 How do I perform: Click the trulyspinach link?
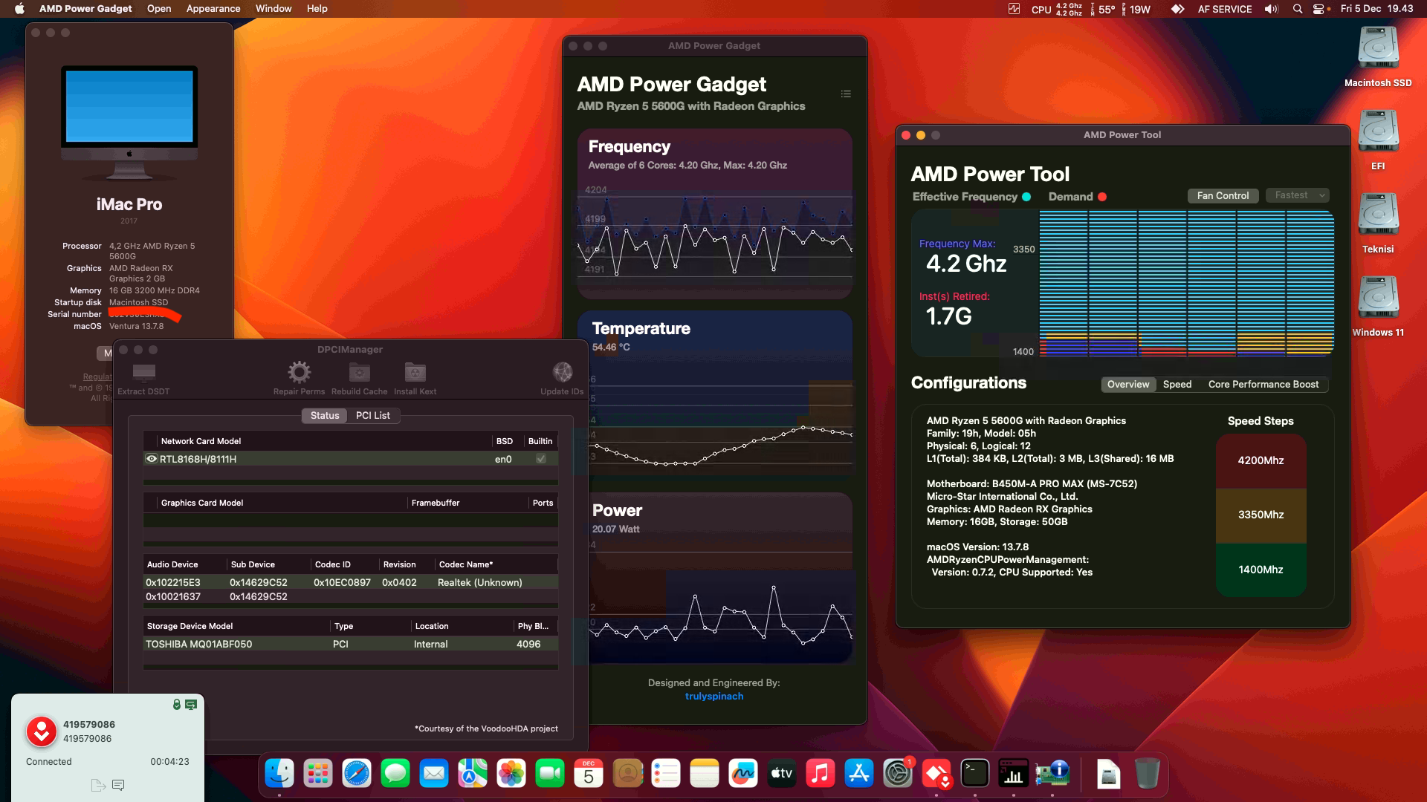pos(714,696)
